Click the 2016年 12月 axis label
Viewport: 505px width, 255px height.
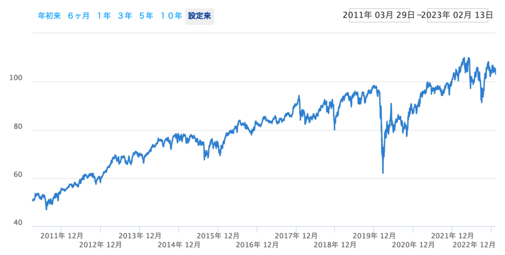click(256, 245)
